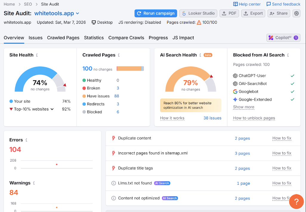Open the Copilot AI button
The image size is (306, 212).
[283, 38]
